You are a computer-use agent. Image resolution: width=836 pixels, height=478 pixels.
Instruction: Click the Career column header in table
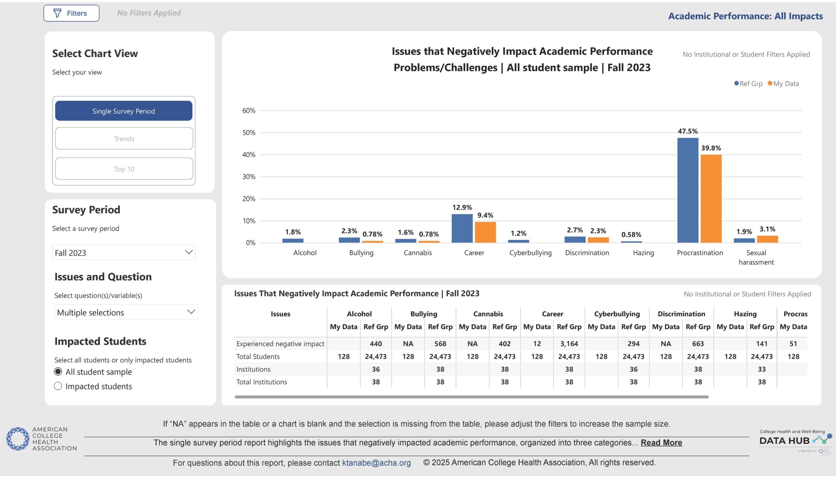tap(552, 314)
